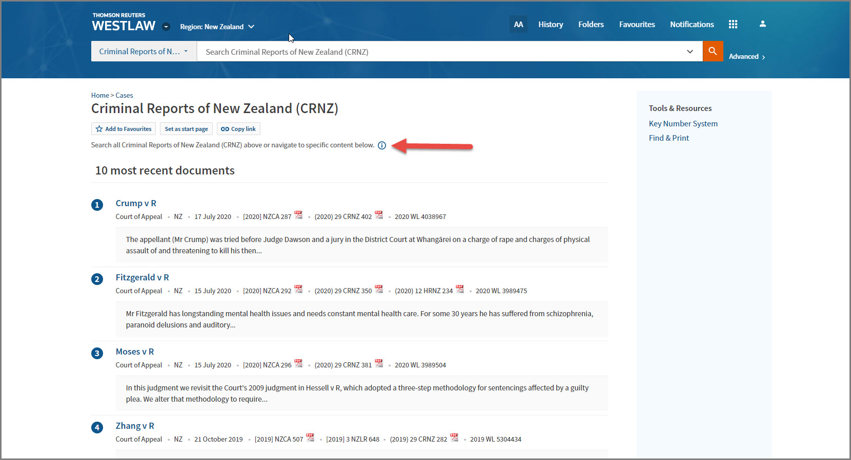851x460 pixels.
Task: Open the Key Number System link
Action: (683, 124)
